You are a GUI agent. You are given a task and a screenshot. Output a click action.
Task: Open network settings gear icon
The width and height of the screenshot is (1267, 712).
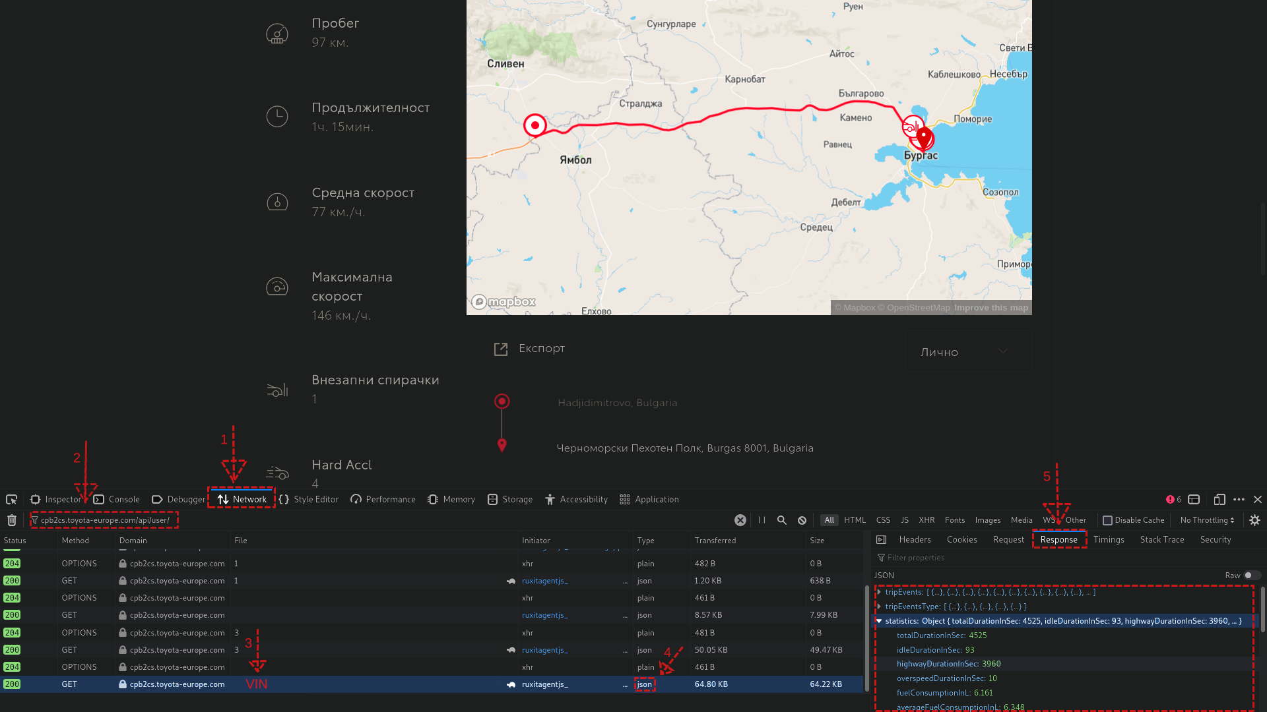pos(1254,520)
